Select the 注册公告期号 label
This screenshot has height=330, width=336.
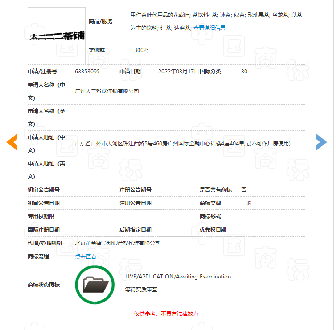(x=135, y=190)
